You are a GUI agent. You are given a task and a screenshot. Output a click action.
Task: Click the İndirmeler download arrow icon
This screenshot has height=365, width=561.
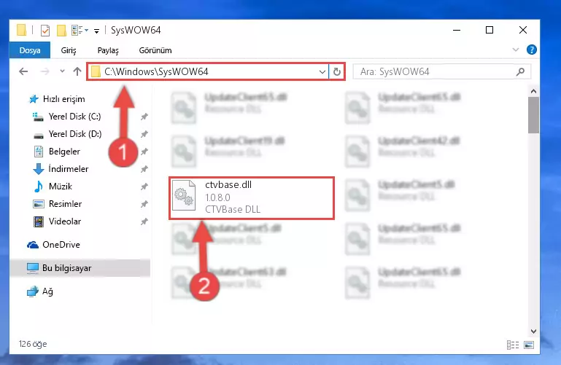tap(38, 169)
